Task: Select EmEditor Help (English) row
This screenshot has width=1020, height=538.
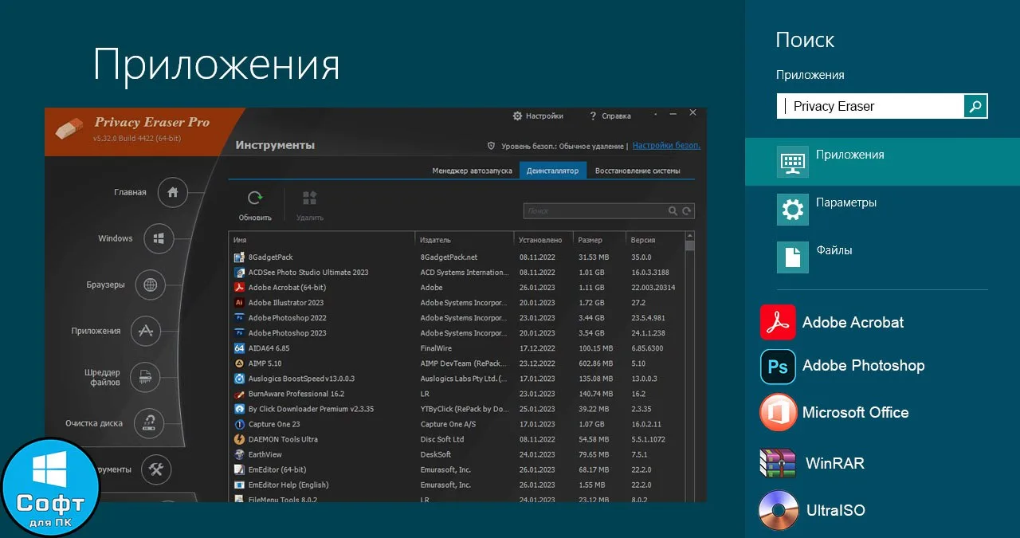Action: [457, 485]
